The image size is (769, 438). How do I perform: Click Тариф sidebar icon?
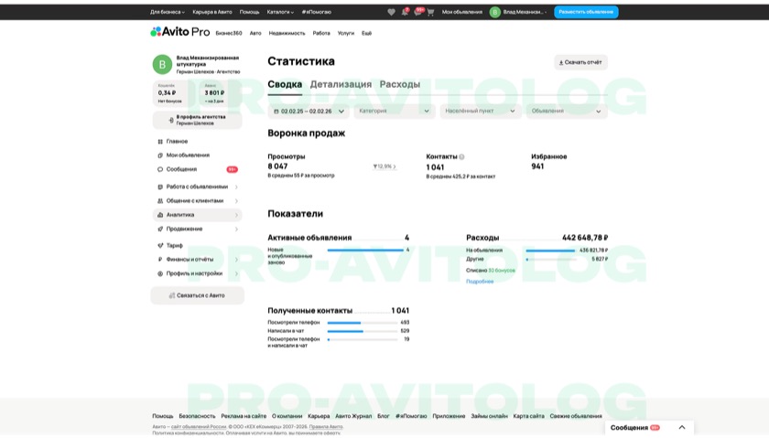pyautogui.click(x=160, y=245)
